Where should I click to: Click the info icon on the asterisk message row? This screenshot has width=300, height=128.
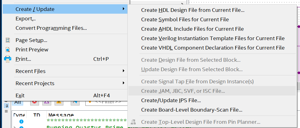tap(21, 121)
